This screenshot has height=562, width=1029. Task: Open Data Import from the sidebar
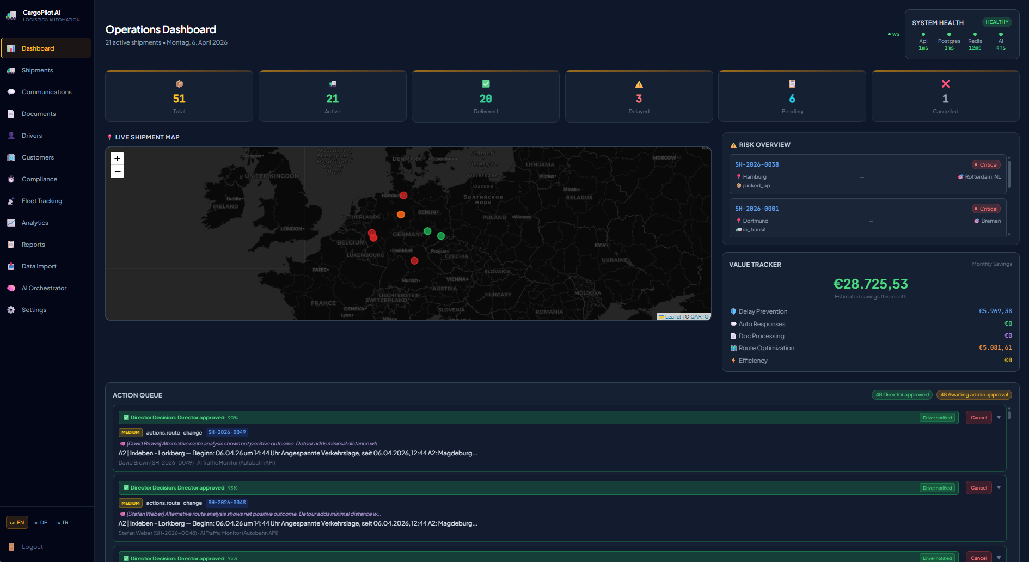tap(11, 266)
